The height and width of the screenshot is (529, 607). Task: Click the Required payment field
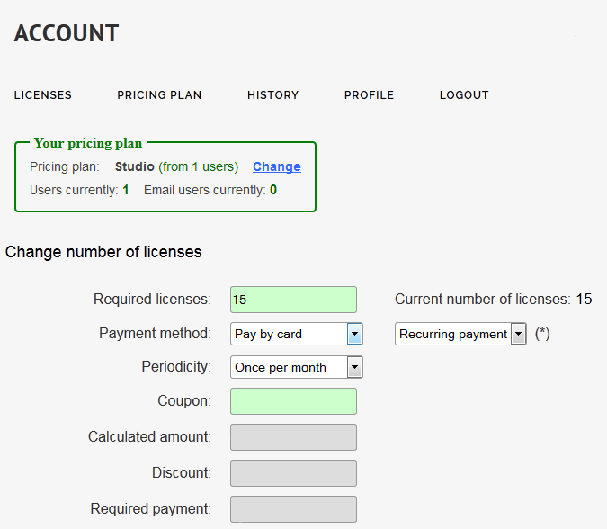click(293, 509)
